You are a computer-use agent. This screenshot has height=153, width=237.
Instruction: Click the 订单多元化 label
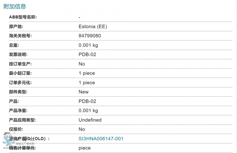[x=20, y=83]
